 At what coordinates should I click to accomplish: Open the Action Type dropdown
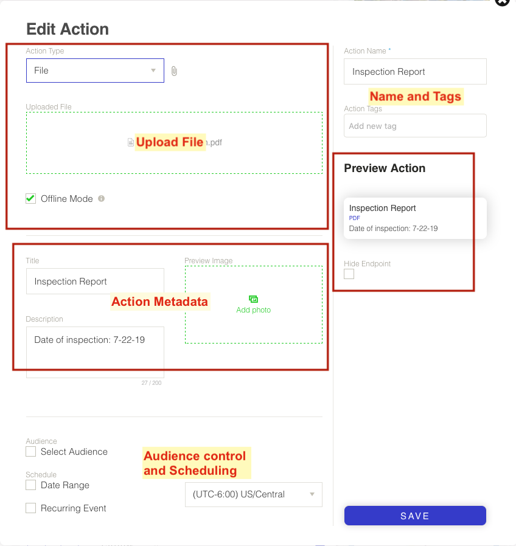(95, 71)
